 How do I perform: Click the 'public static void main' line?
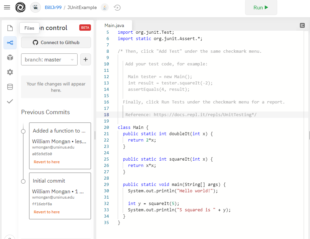click(x=174, y=184)
